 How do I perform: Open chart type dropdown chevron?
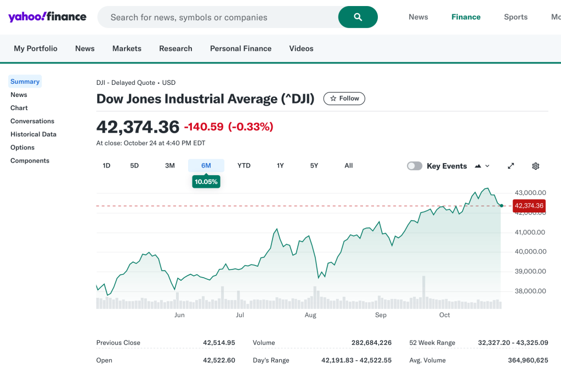(488, 166)
